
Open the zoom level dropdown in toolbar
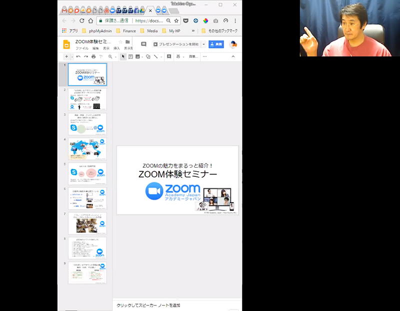click(112, 57)
